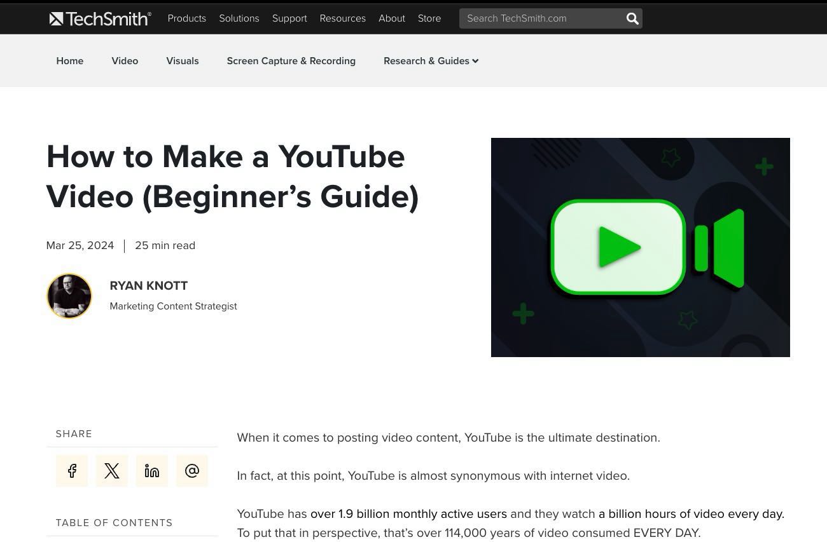The width and height of the screenshot is (827, 542).
Task: Expand the Research & Guides dropdown
Action: click(x=431, y=61)
